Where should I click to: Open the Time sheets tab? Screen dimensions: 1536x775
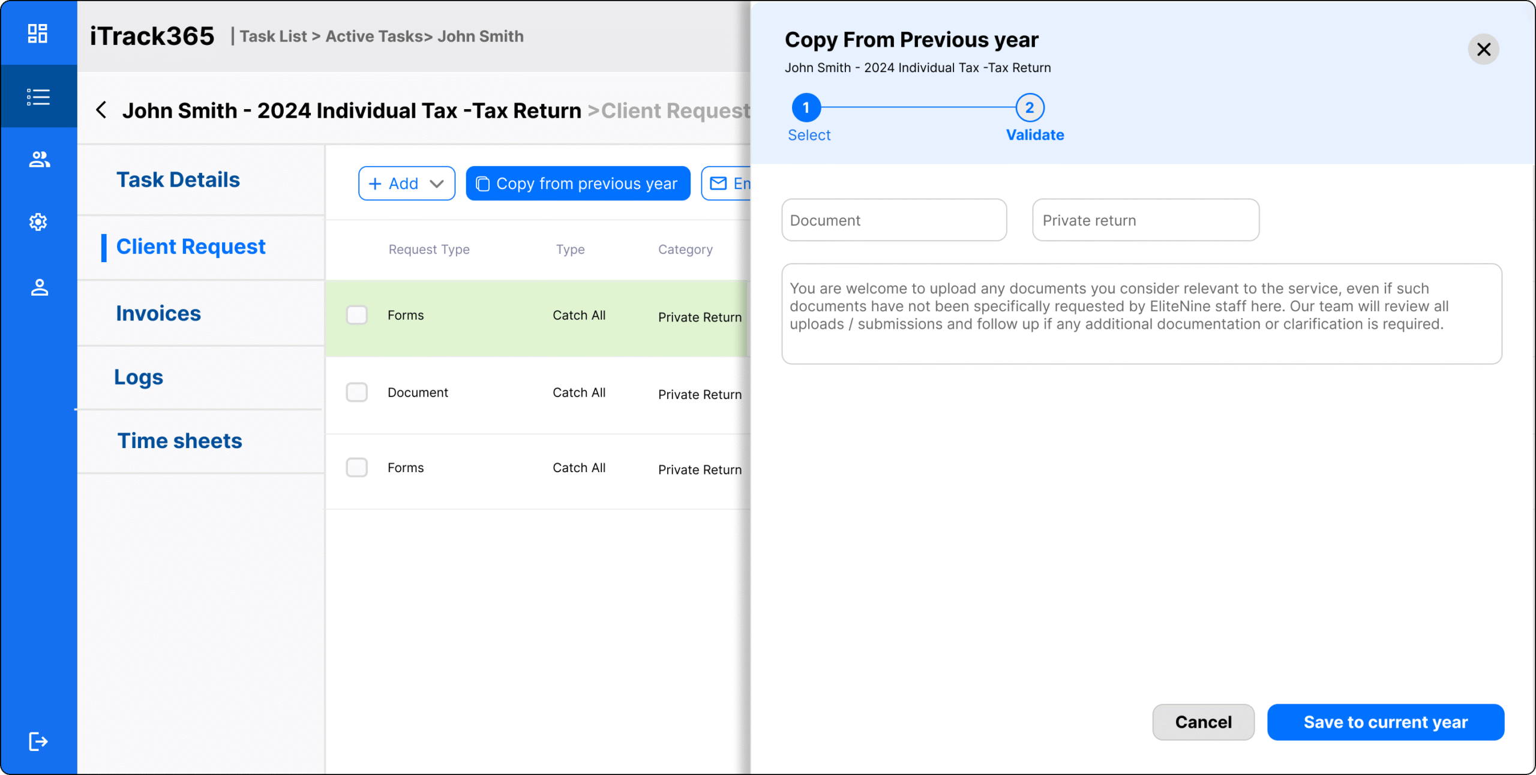pos(179,441)
